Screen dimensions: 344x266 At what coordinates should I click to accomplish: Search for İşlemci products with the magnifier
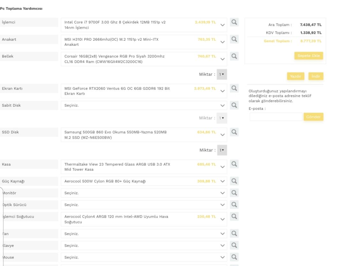234,22
